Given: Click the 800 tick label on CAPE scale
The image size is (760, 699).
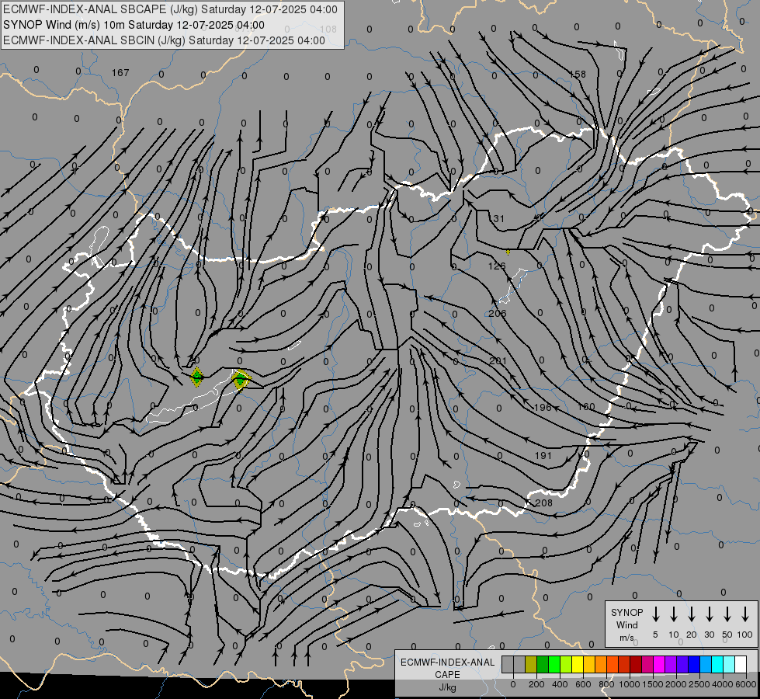Looking at the screenshot, I should click(606, 684).
